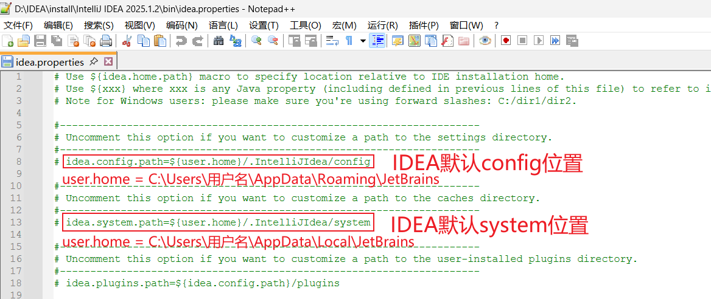Toggle word wrap in toolbar
This screenshot has width=711, height=299.
point(332,41)
